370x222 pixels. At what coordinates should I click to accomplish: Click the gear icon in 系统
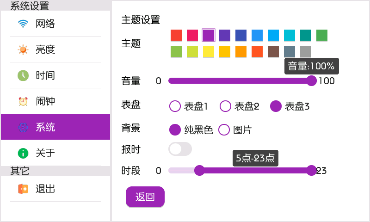[x=23, y=127]
